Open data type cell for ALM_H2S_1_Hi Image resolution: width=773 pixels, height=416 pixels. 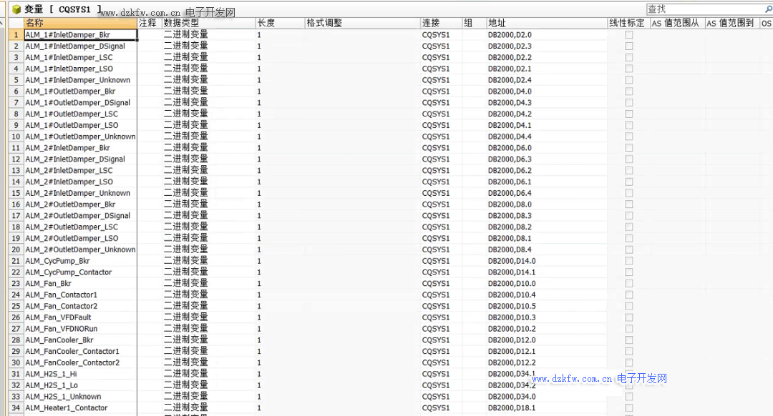click(x=208, y=374)
